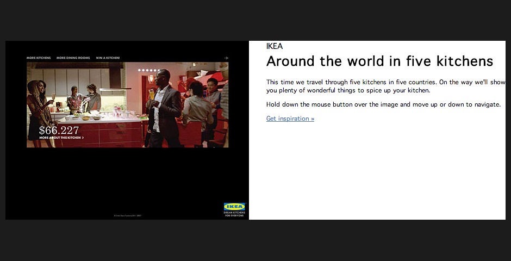The image size is (511, 261).
Task: Open More About This Kitchen link
Action: pos(61,138)
